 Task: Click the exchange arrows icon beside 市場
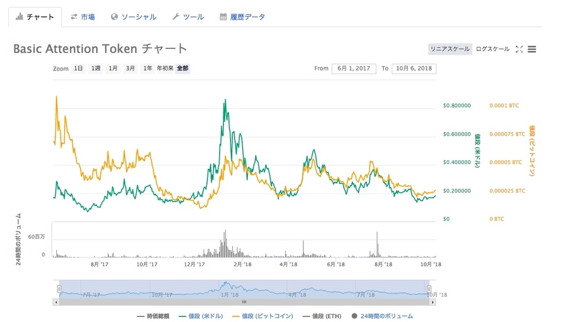(74, 17)
